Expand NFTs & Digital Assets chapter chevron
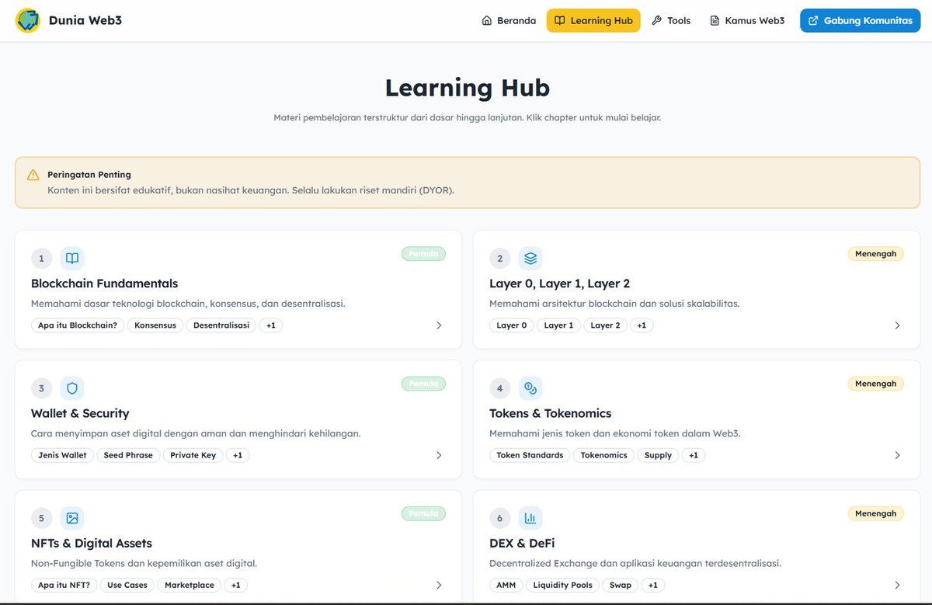This screenshot has height=605, width=932. tap(439, 585)
